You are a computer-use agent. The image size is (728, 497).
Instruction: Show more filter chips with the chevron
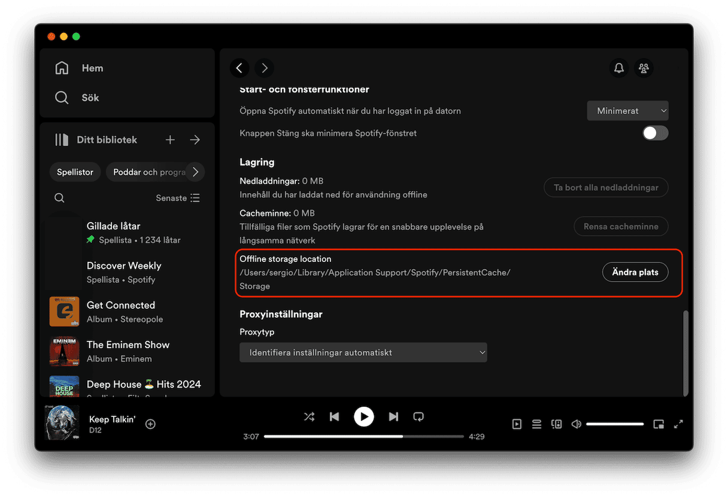[195, 172]
